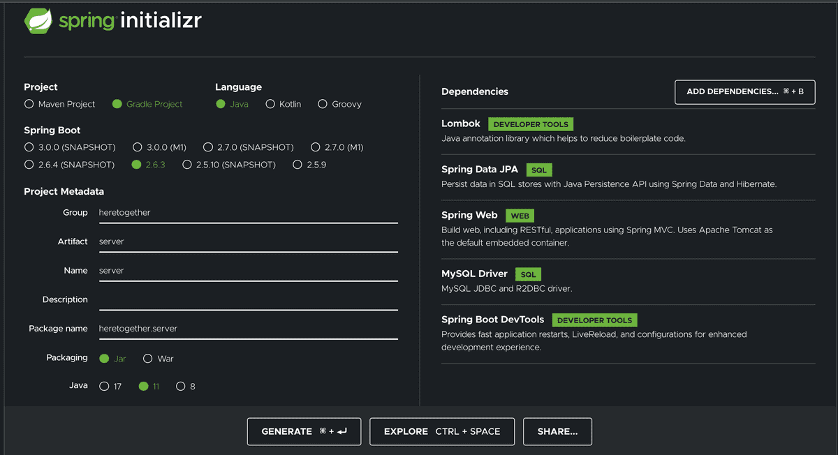Focus the Name input field
838x455 pixels.
[x=249, y=271]
